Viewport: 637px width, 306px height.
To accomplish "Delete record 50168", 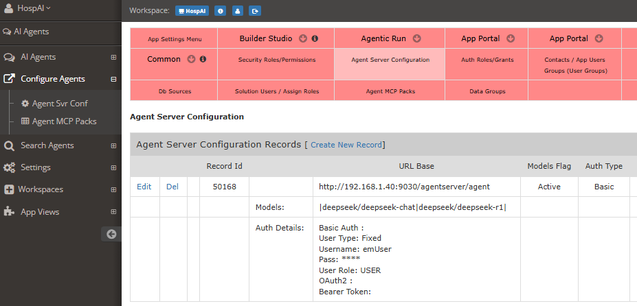I will (172, 187).
